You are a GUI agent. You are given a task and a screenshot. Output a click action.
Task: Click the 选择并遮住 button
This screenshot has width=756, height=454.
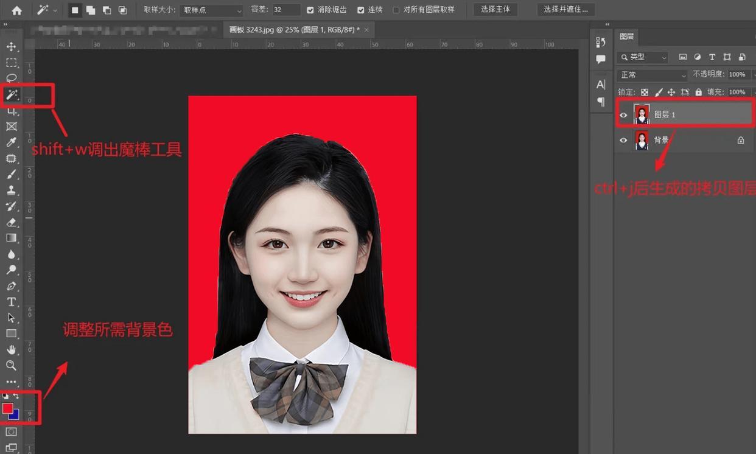click(x=566, y=10)
